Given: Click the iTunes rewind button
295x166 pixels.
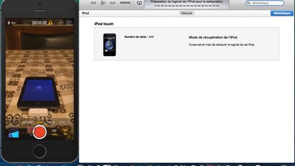Looking at the screenshot, I should (93, 3).
